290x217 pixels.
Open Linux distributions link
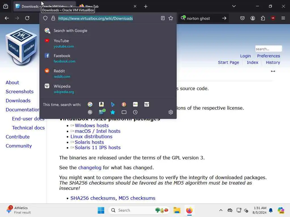pos(91,136)
